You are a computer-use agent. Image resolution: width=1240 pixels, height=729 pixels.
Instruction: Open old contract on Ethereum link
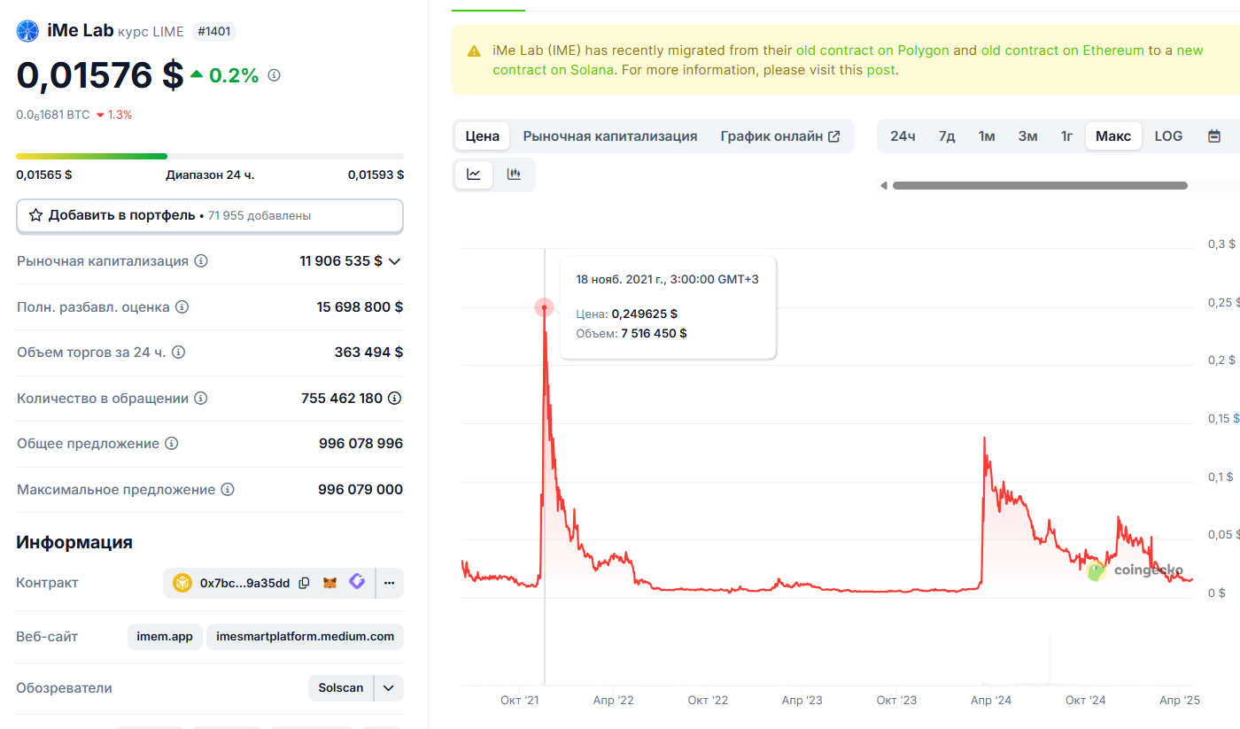point(1063,50)
